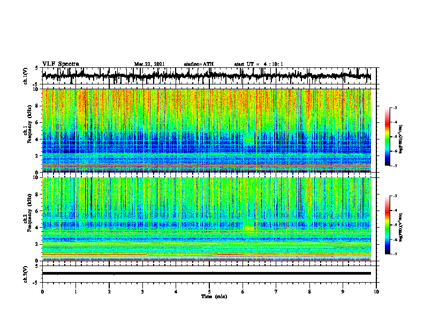Click the "4" kHz tick on ch.2 spectrogram
The width and height of the screenshot is (424, 327).
point(37,228)
